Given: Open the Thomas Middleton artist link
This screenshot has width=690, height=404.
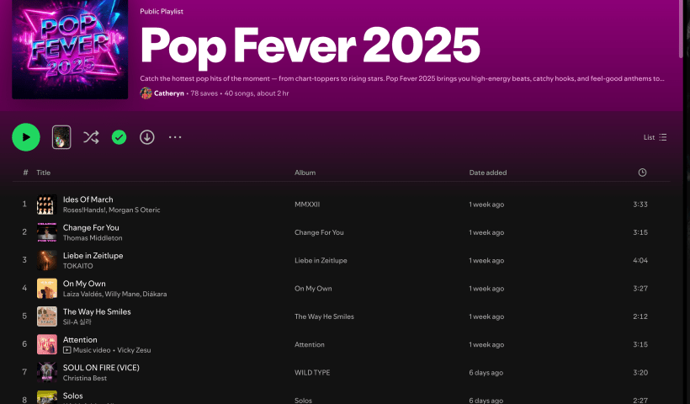Looking at the screenshot, I should pos(93,238).
